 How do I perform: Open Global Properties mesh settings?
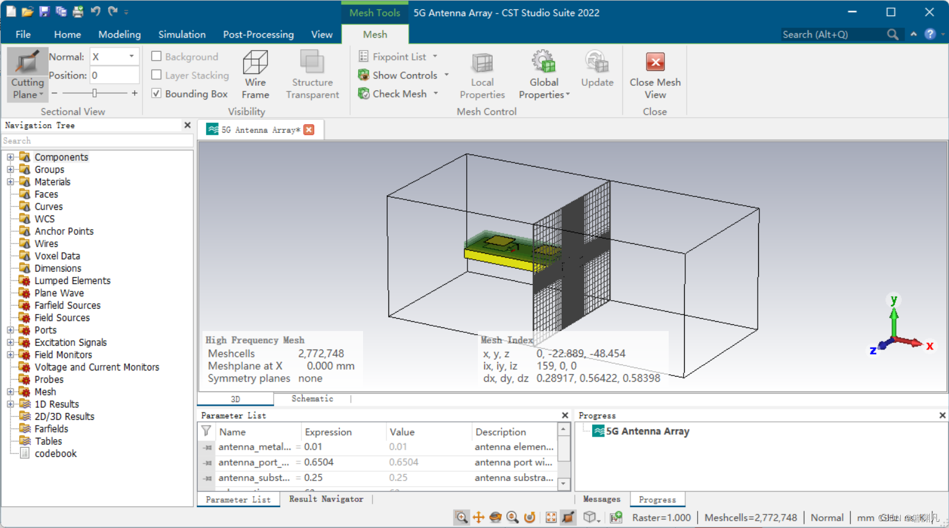tap(544, 75)
